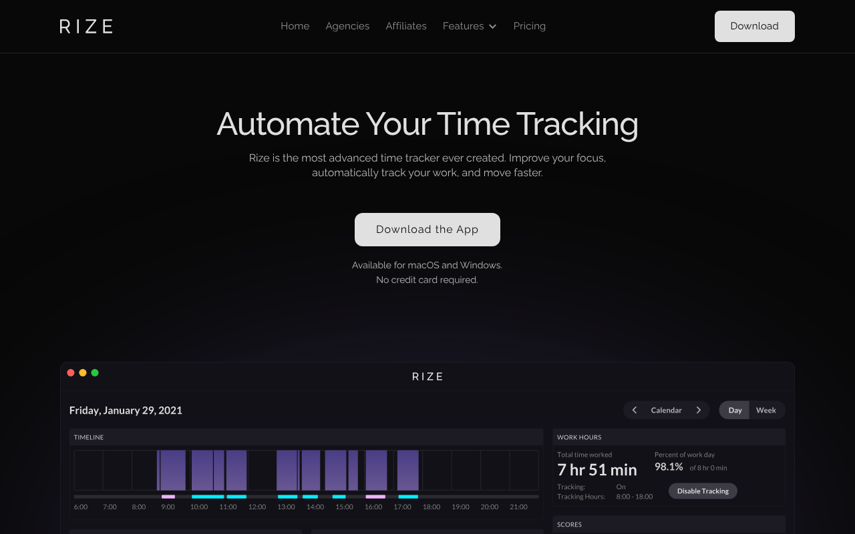Click the cyan timeline segment near 17:00
Screen dimensions: 855x534
(408, 497)
